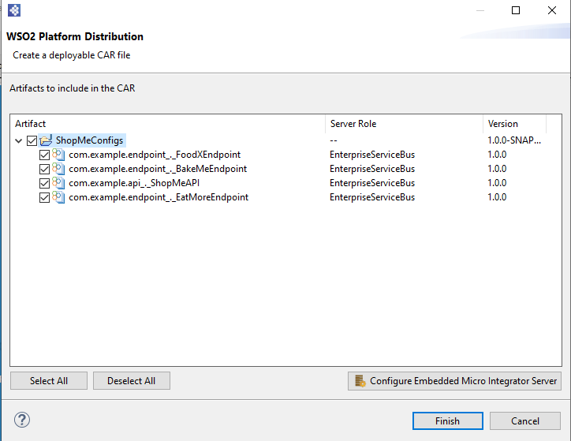This screenshot has width=571, height=441.
Task: Uncheck the FoodXEndpoint artifact checkbox
Action: pyautogui.click(x=44, y=155)
